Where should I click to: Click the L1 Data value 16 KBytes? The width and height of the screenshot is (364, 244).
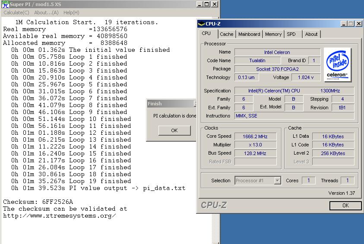click(x=333, y=136)
